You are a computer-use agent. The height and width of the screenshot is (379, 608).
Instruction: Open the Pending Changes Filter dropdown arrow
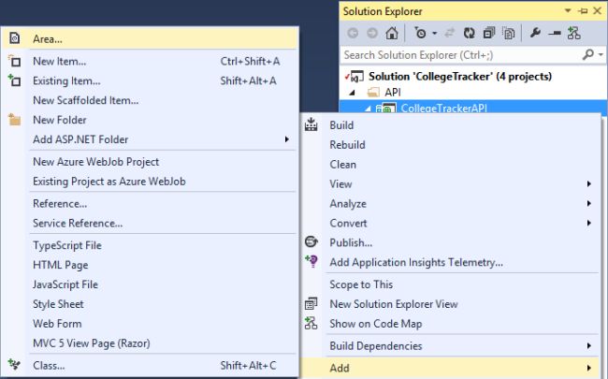coord(433,34)
